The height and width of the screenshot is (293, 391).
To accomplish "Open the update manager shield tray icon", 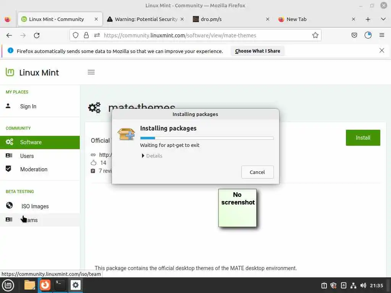I will (x=333, y=285).
